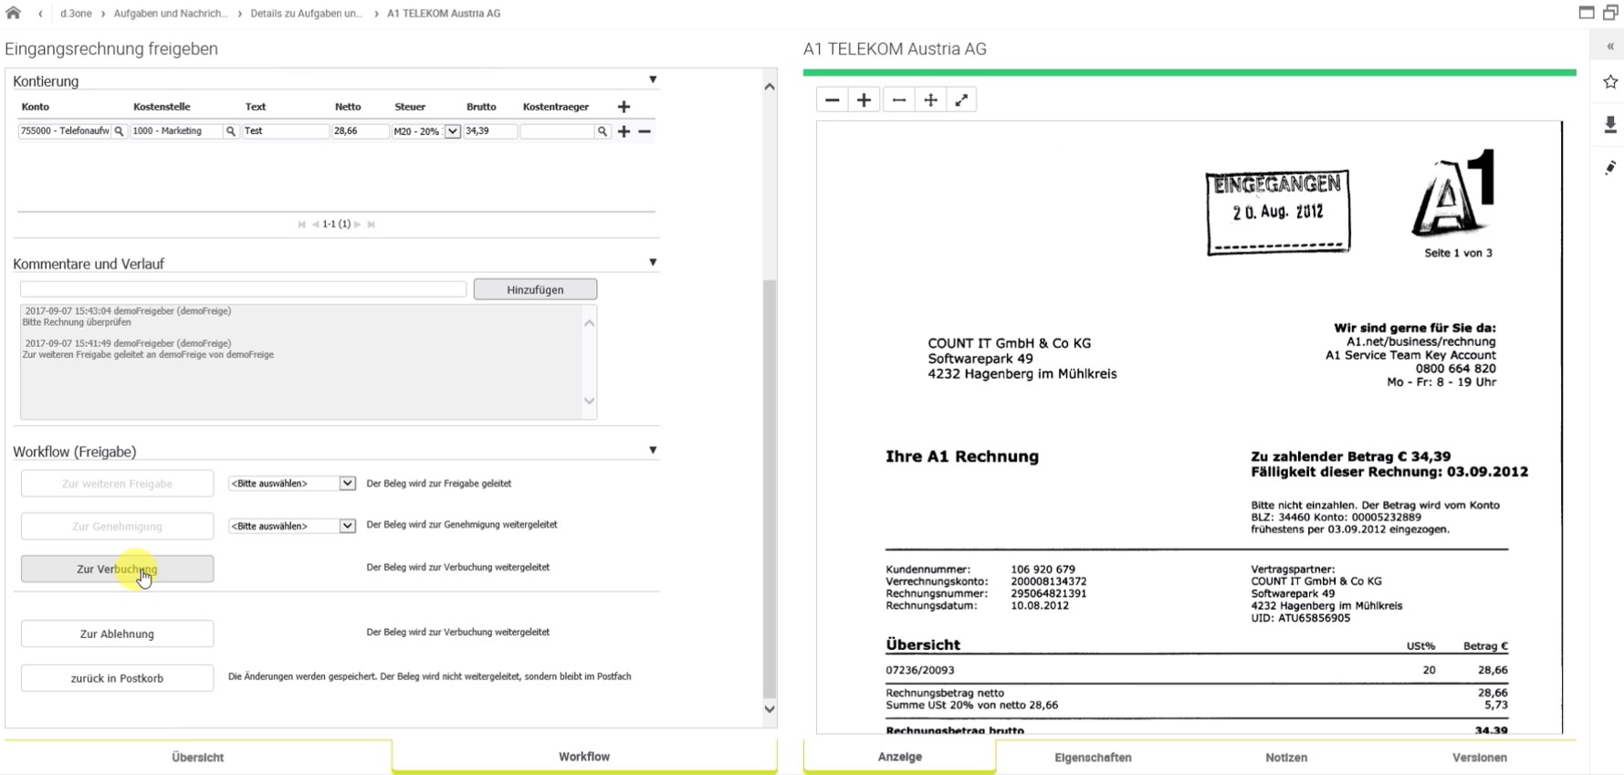Click 'Zur Verbuchung' button
Image resolution: width=1624 pixels, height=775 pixels.
click(x=117, y=569)
